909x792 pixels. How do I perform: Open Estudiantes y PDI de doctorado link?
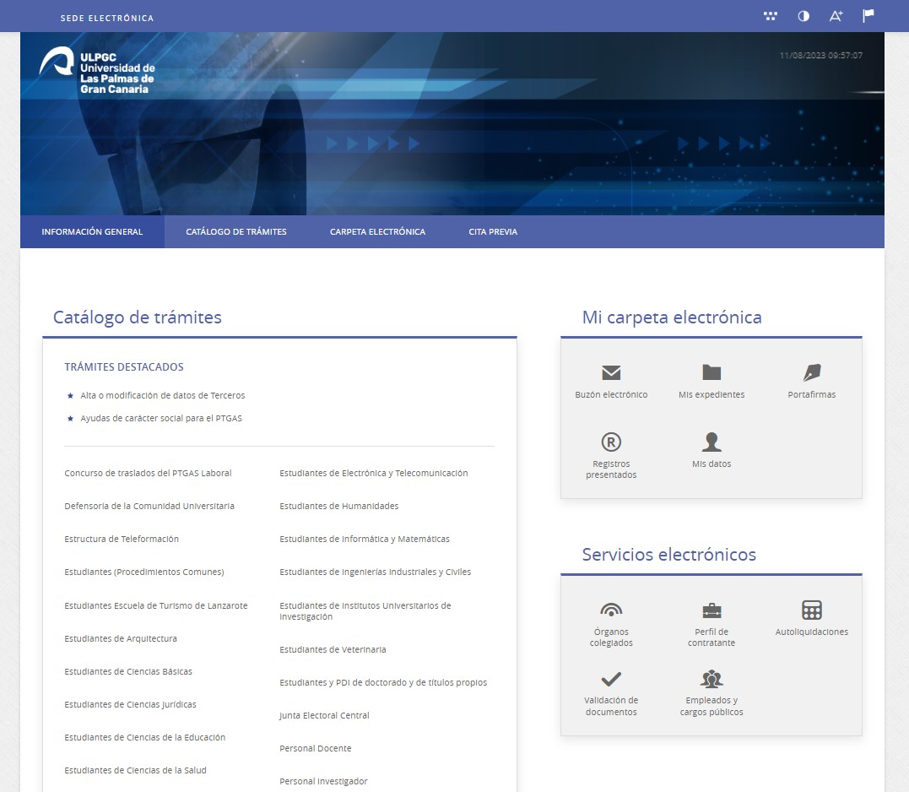383,682
